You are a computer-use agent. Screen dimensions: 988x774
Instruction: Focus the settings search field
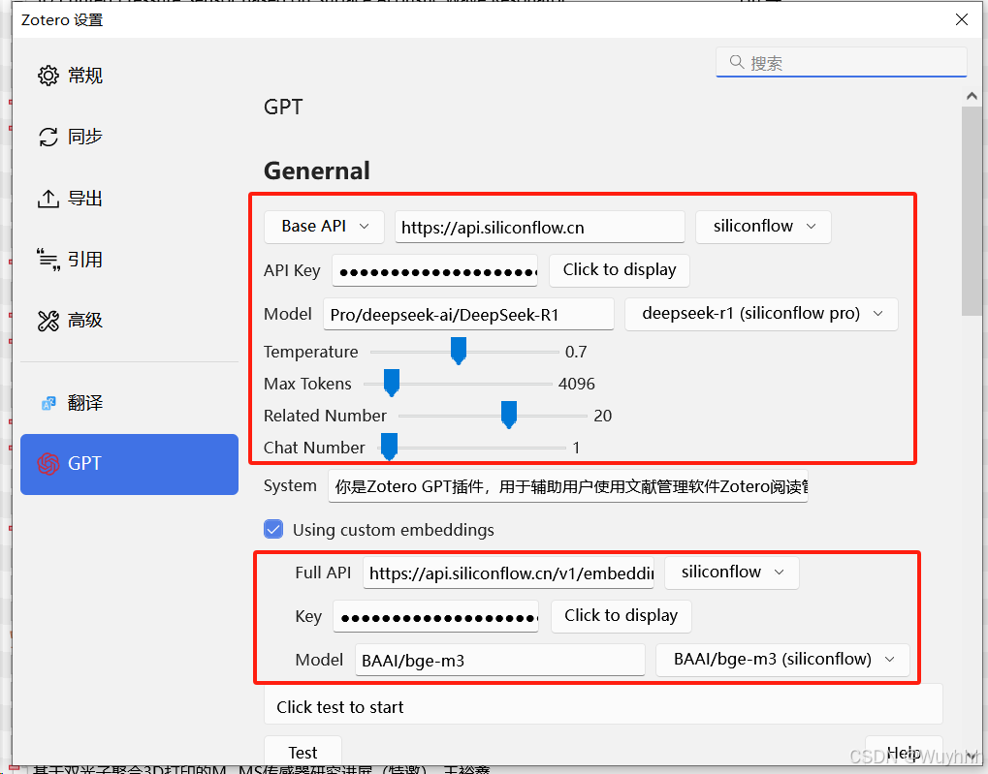(x=842, y=62)
